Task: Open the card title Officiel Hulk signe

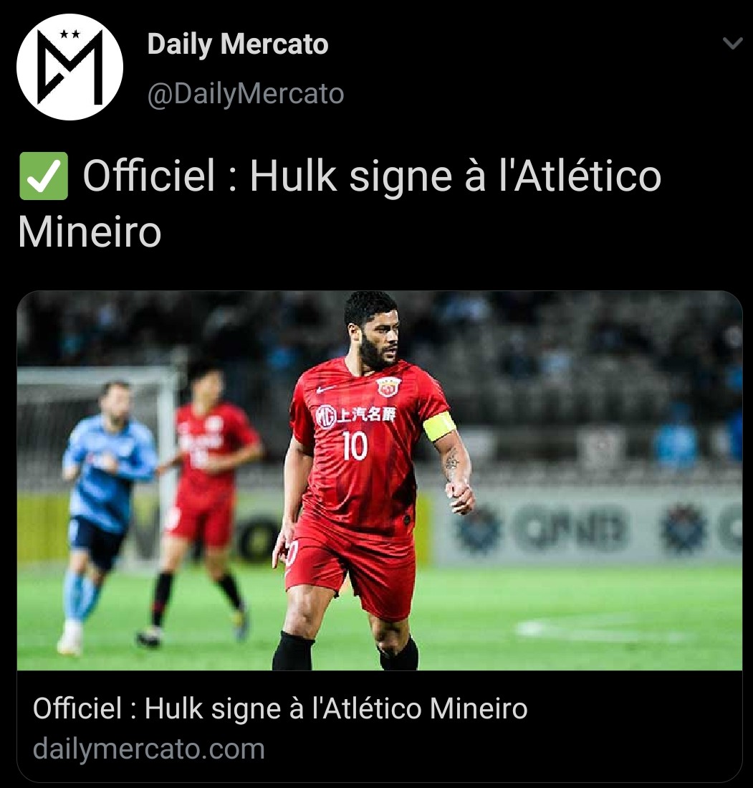Action: click(280, 708)
